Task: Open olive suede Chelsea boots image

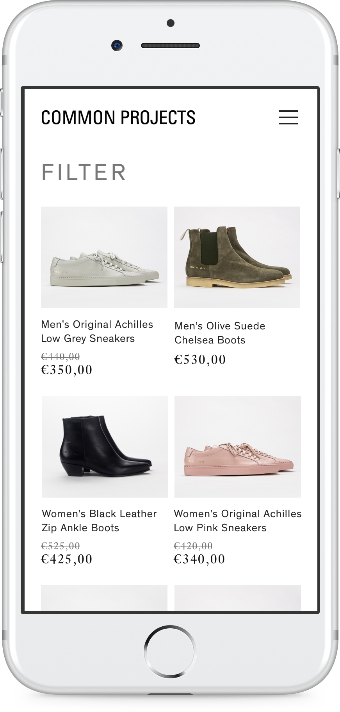Action: (237, 257)
